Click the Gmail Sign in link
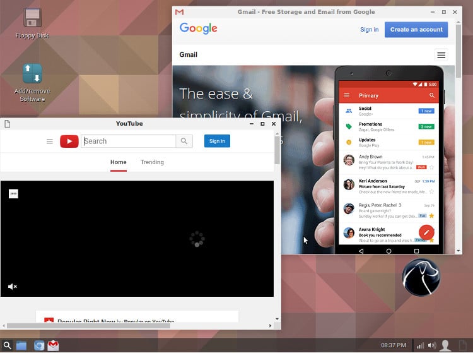The height and width of the screenshot is (353, 473). point(370,29)
